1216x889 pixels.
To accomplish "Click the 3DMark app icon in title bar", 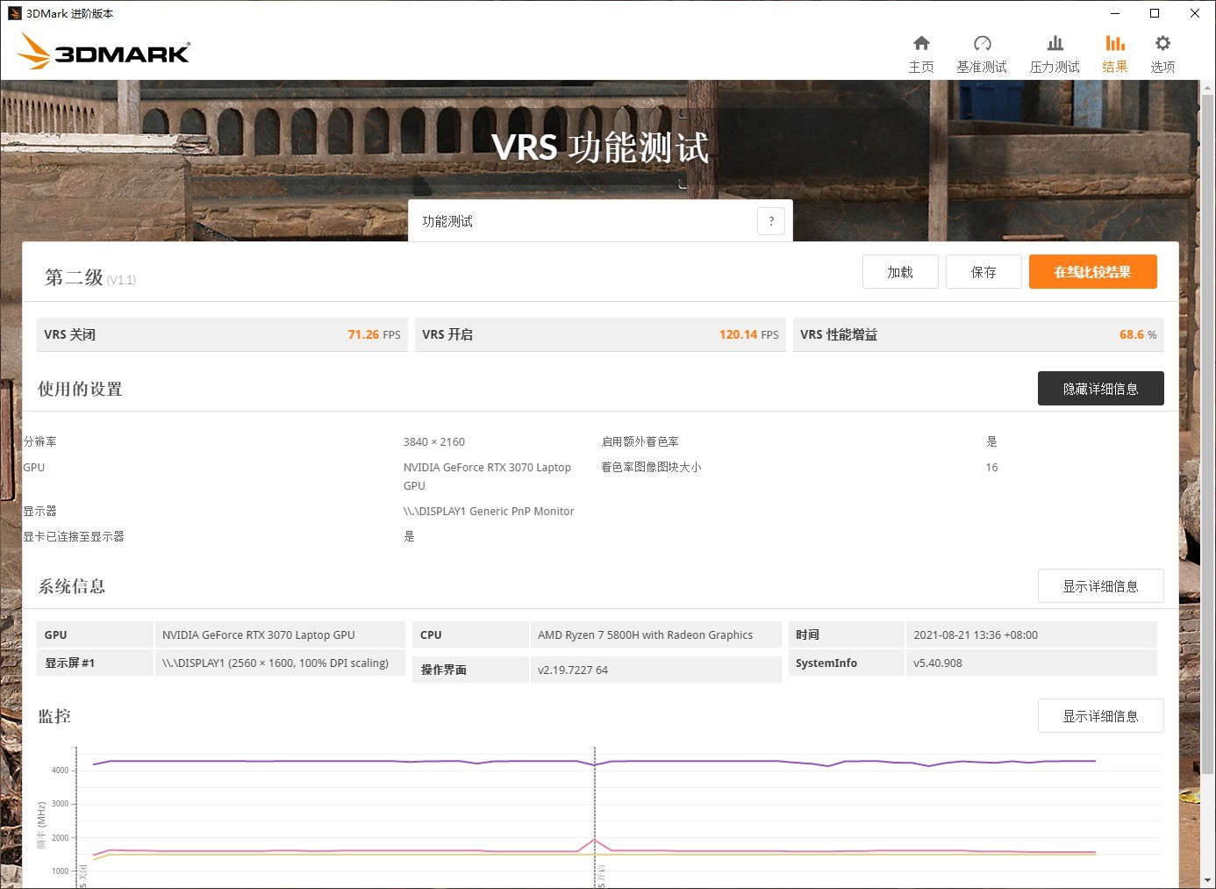I will click(14, 13).
